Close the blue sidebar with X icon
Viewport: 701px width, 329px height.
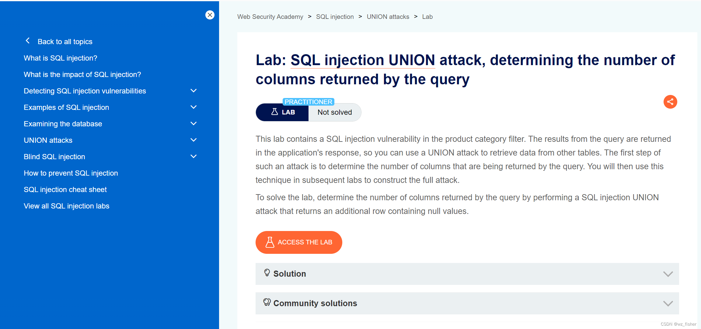[x=210, y=15]
